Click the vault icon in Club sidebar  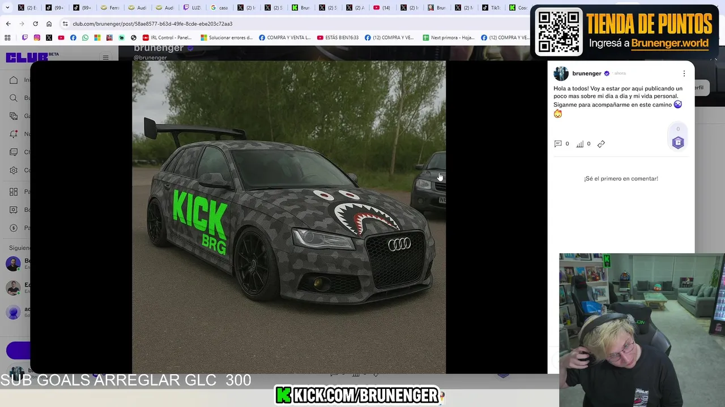[14, 210]
